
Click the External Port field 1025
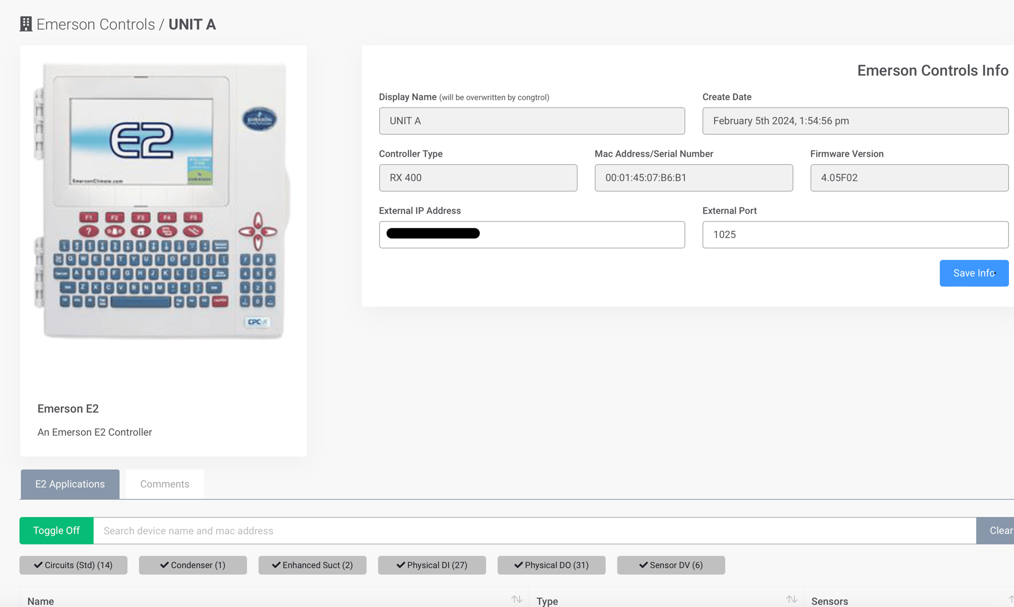click(x=855, y=234)
